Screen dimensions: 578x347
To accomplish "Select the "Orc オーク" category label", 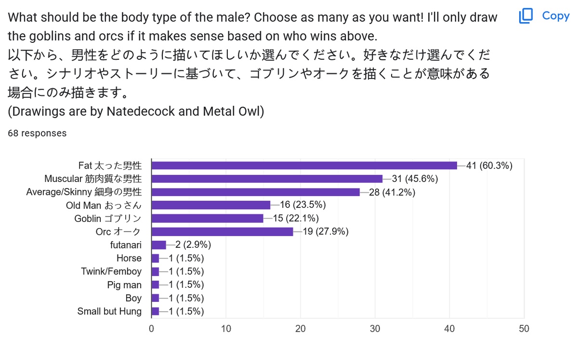I will 118,231.
